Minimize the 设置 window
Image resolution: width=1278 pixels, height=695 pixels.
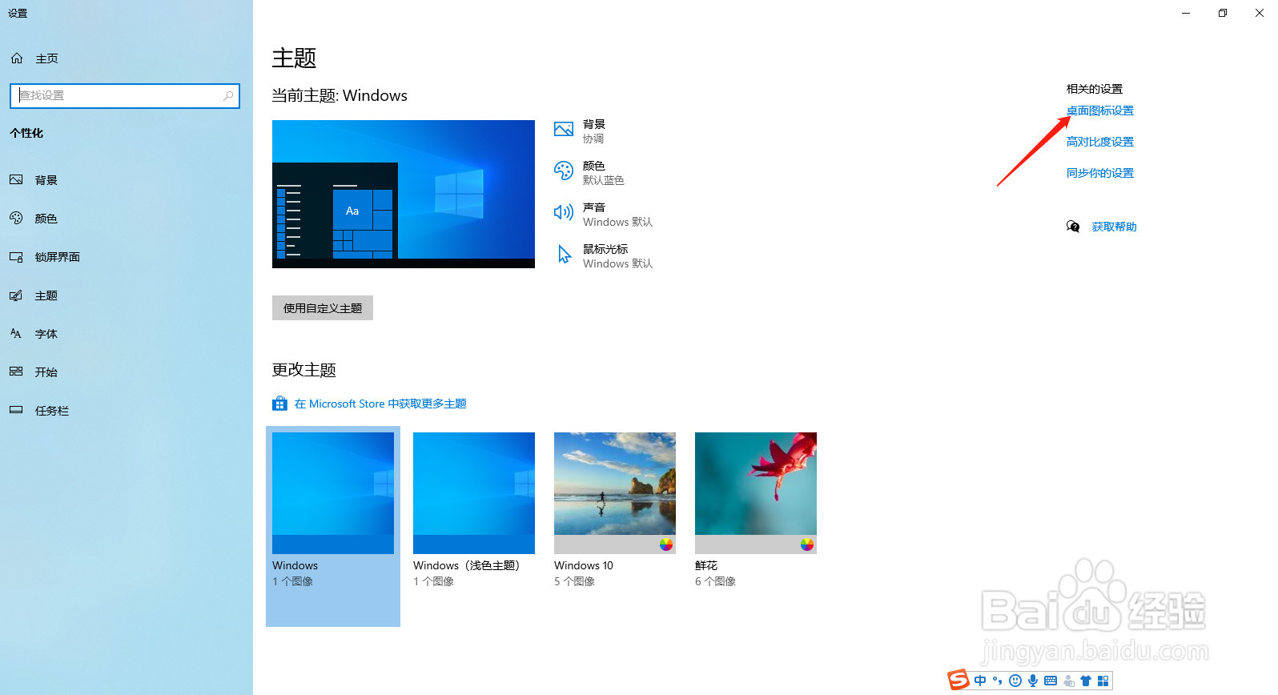(x=1186, y=13)
